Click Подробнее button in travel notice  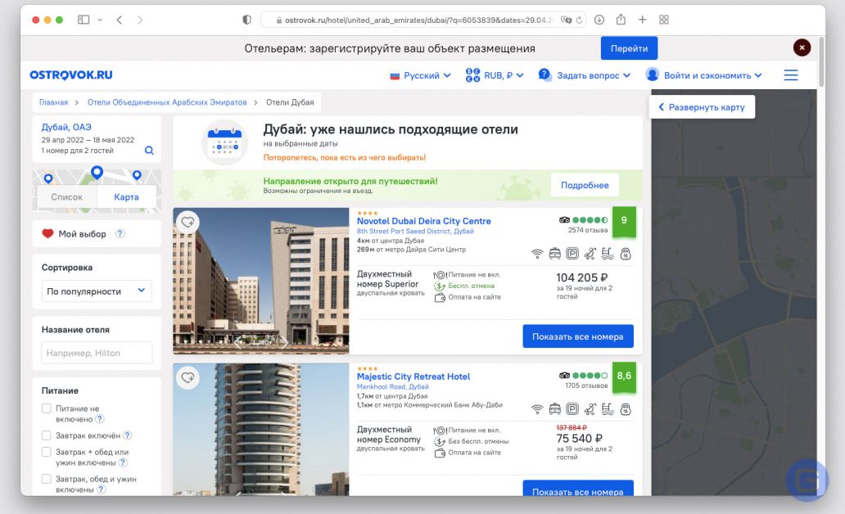(585, 185)
